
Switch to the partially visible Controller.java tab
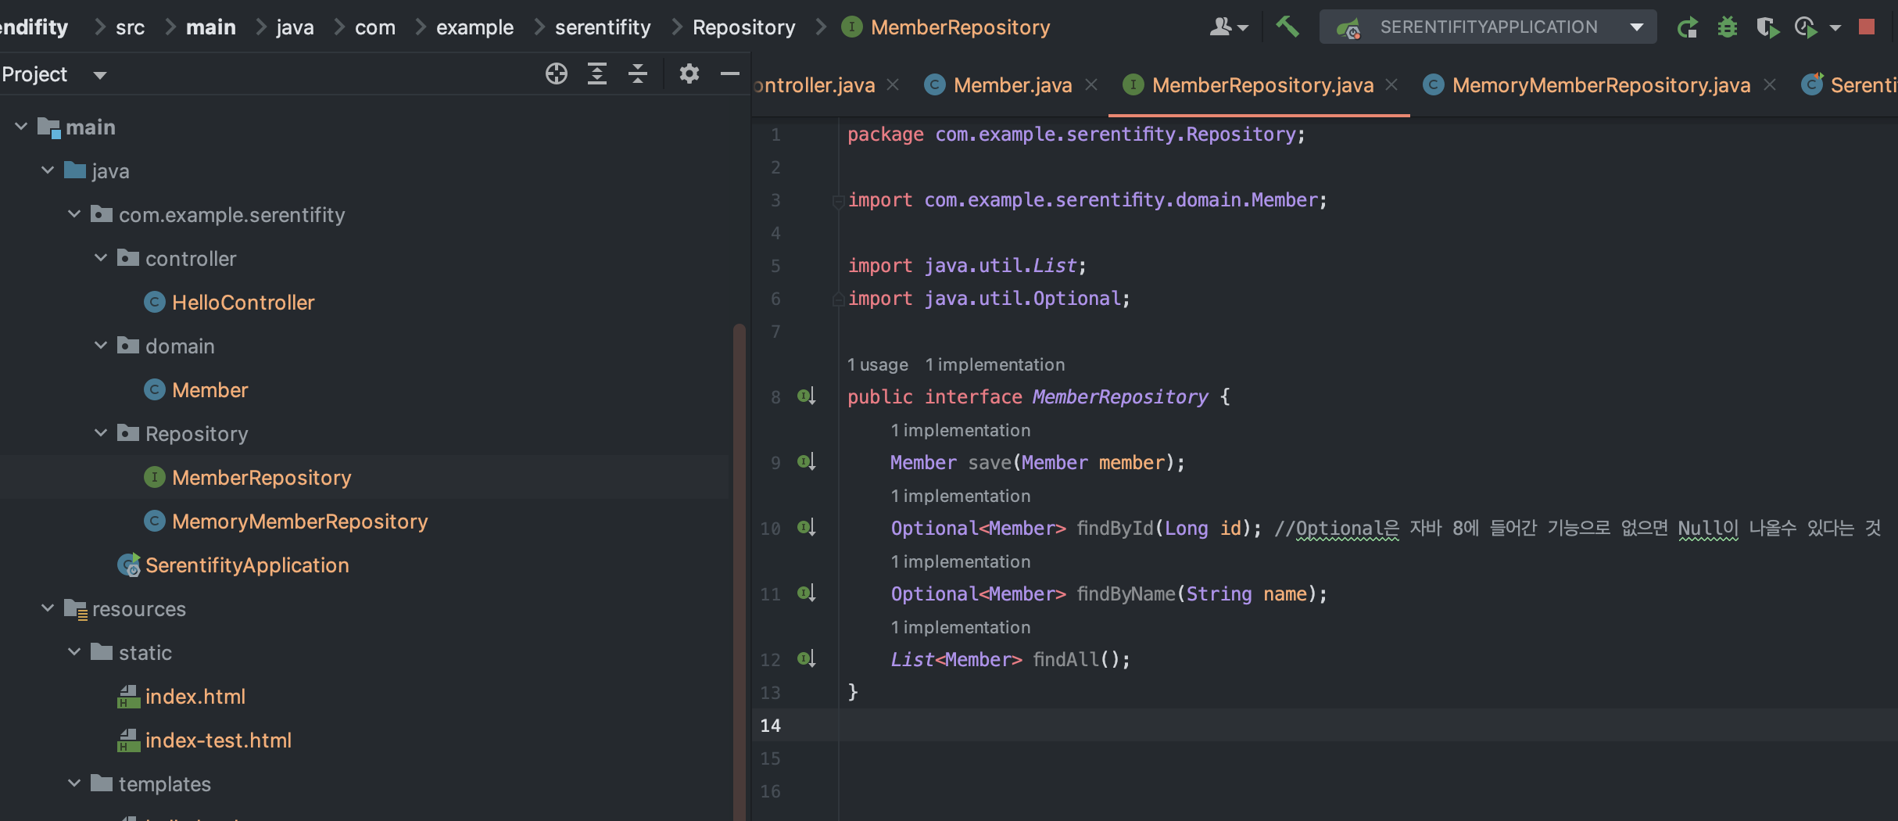[814, 84]
